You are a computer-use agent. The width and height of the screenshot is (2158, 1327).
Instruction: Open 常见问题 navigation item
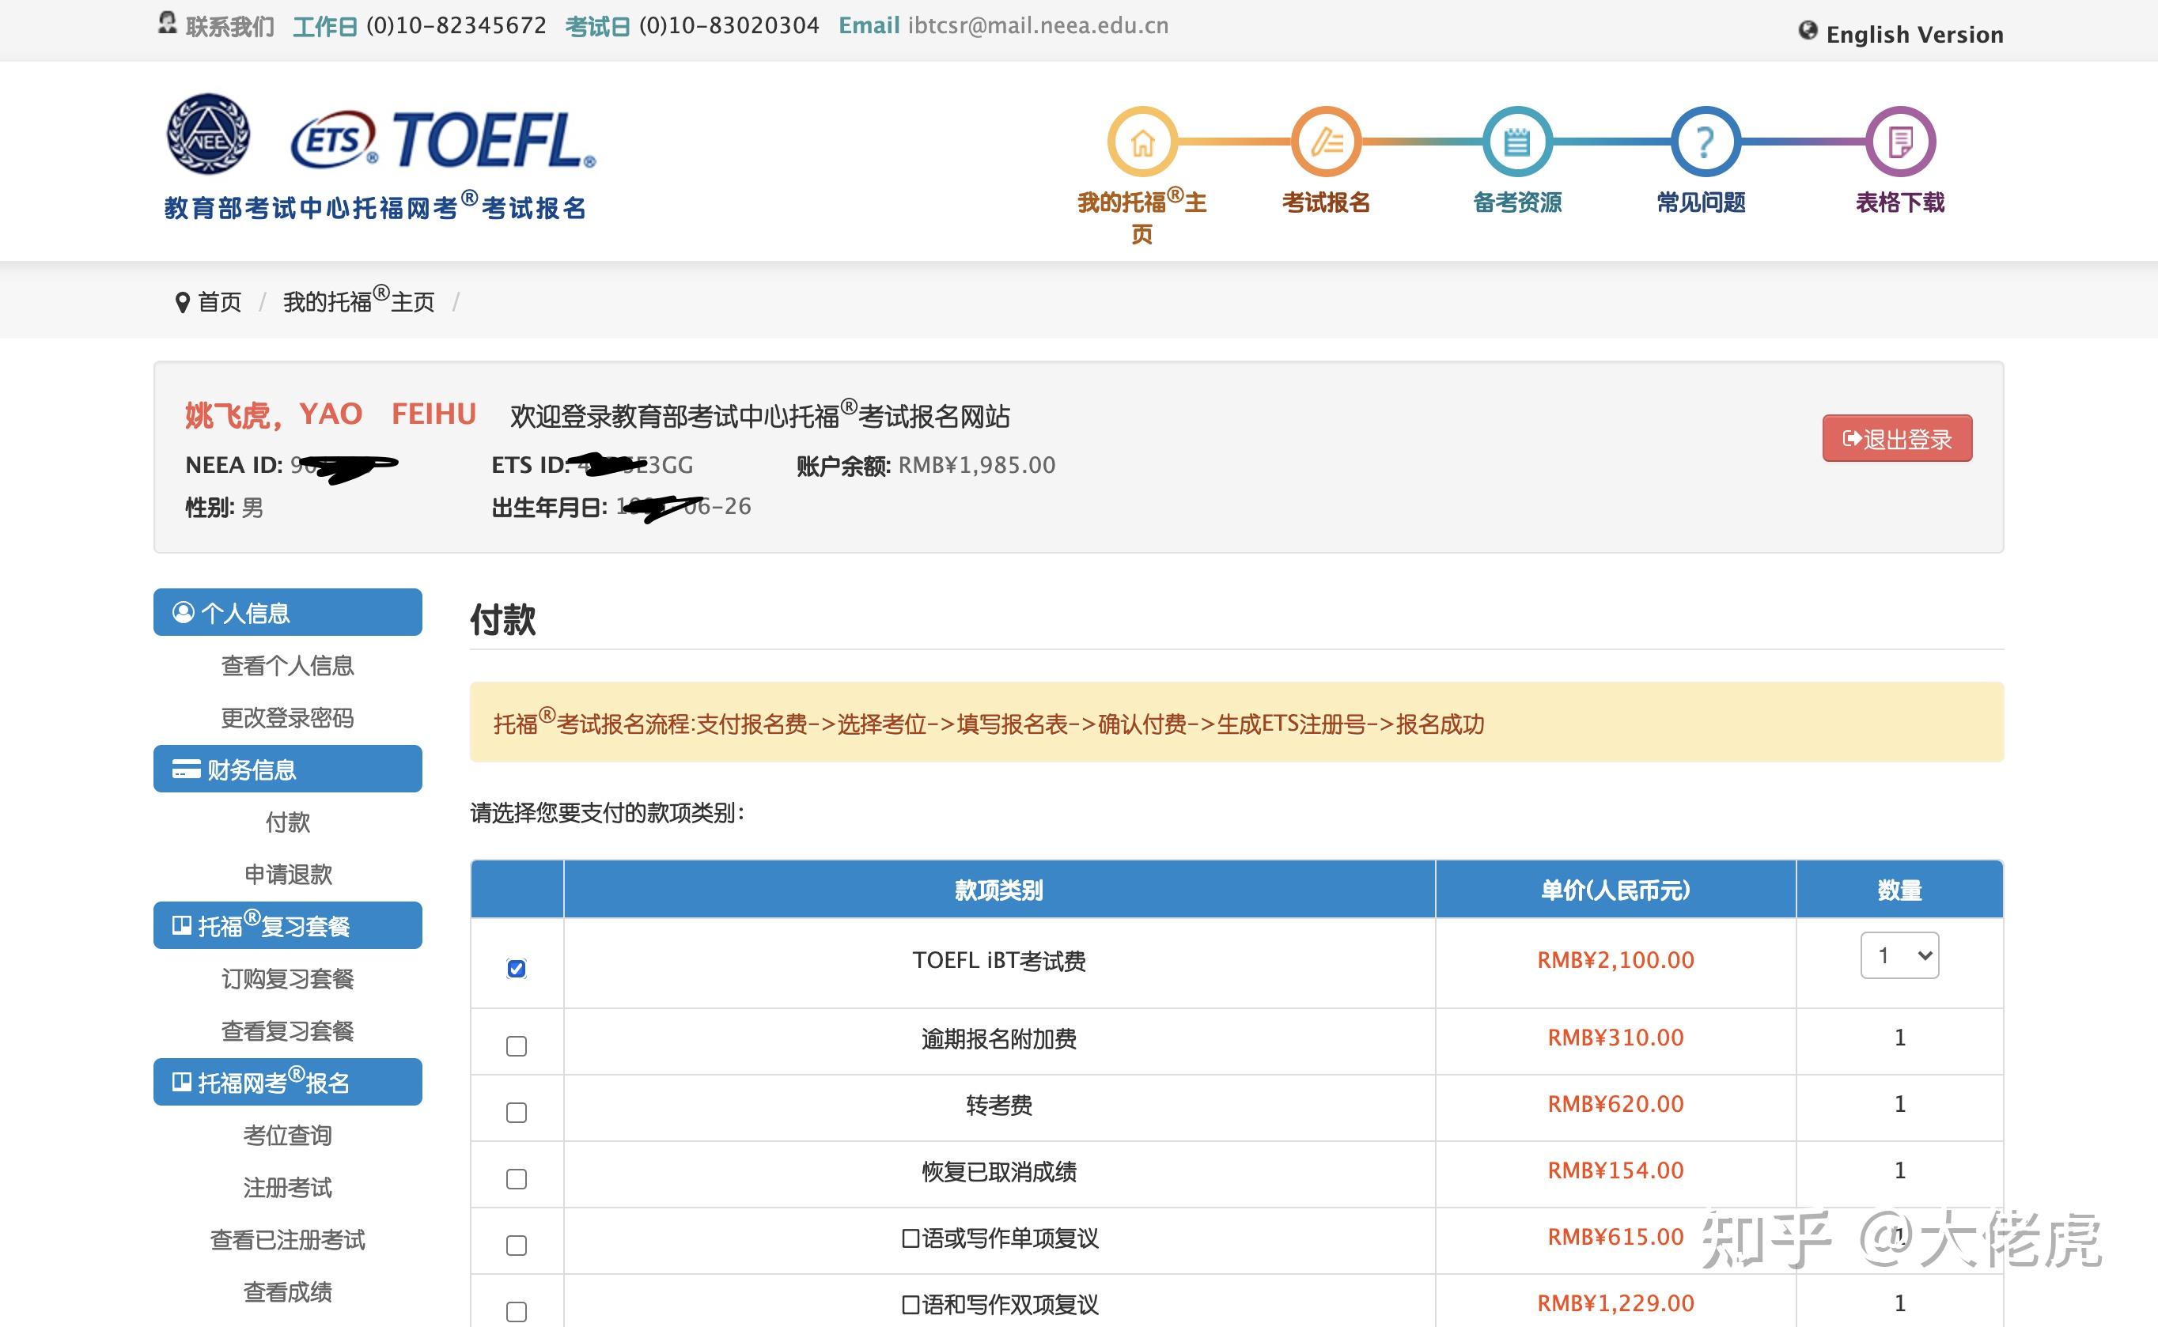click(1701, 202)
